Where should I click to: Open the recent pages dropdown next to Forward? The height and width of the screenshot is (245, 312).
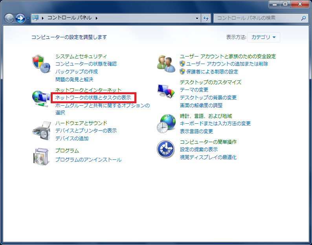point(28,18)
